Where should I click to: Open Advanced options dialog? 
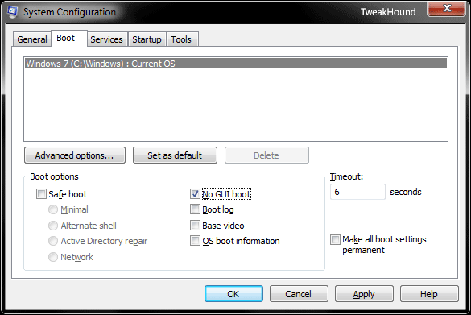pos(75,155)
